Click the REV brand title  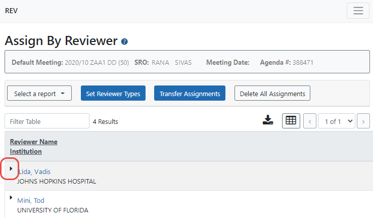click(11, 11)
